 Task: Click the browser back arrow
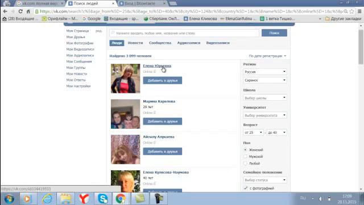click(x=5, y=11)
